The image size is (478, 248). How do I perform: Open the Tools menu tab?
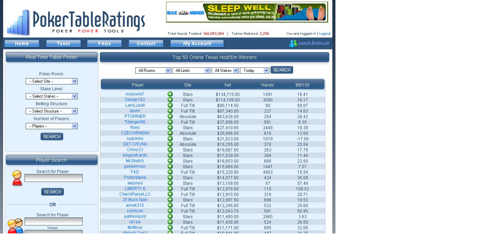click(x=63, y=43)
